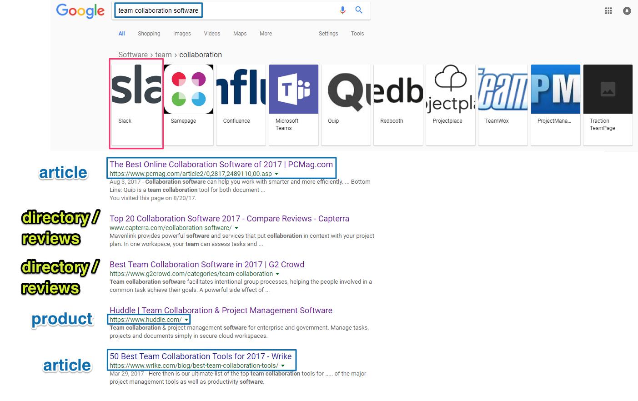Click the search box with the query text
Viewport: 638px width, 401px height.
pos(241,10)
